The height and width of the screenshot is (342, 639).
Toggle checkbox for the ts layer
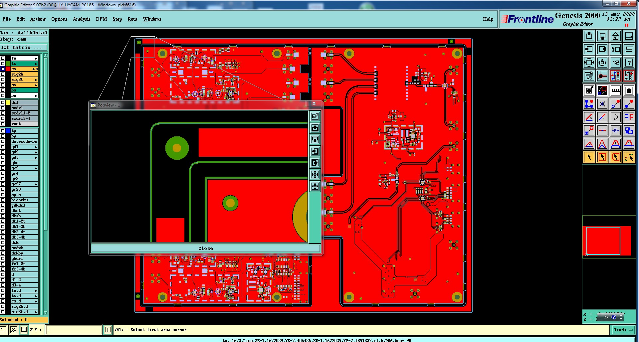pos(3,64)
